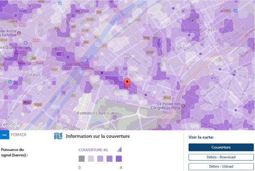Screen dimensions: 255x171
Task: Click the COUVERTURE 4G legend title
Action: tap(93, 150)
